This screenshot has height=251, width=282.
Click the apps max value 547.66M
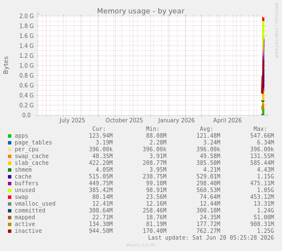[262, 136]
